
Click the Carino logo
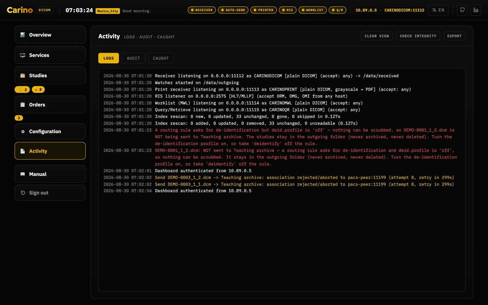20,10
